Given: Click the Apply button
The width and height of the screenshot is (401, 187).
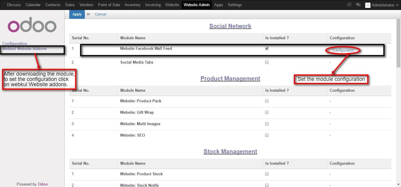Looking at the screenshot, I should [77, 14].
